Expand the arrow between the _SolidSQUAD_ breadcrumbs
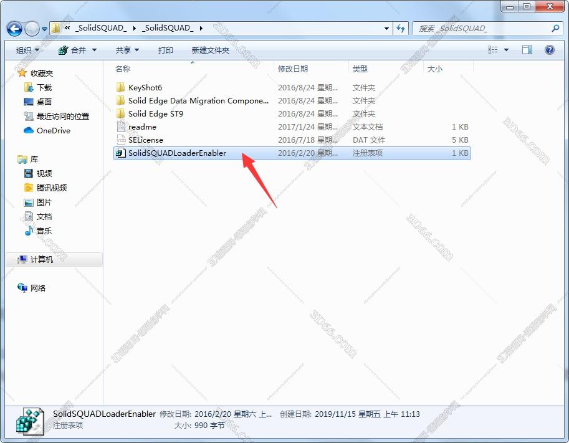Viewport: 569px width, 443px height. point(134,28)
